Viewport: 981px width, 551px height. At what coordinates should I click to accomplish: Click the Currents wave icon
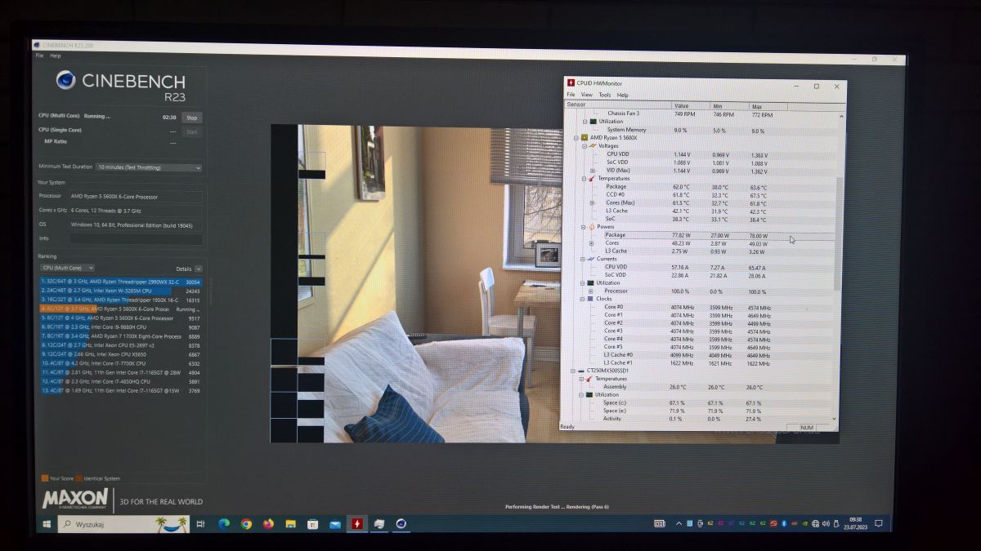coord(591,260)
